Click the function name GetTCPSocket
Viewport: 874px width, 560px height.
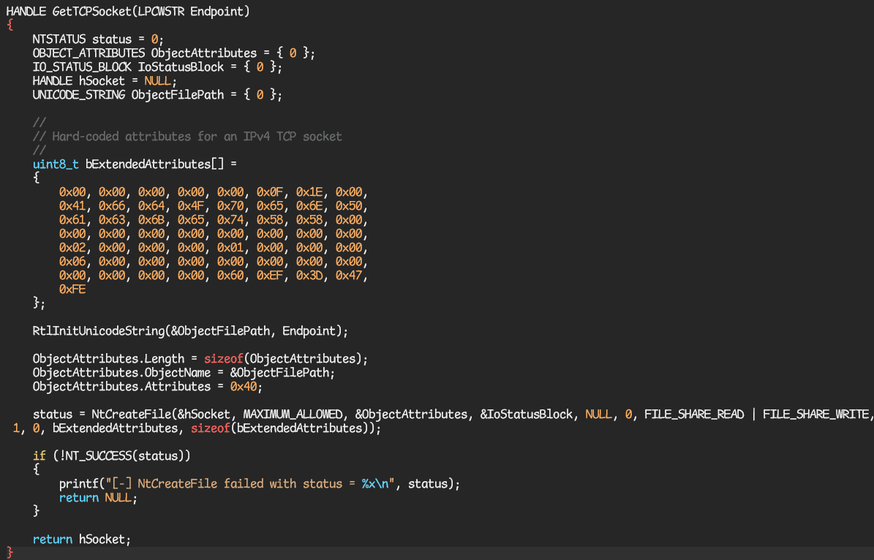coord(91,11)
